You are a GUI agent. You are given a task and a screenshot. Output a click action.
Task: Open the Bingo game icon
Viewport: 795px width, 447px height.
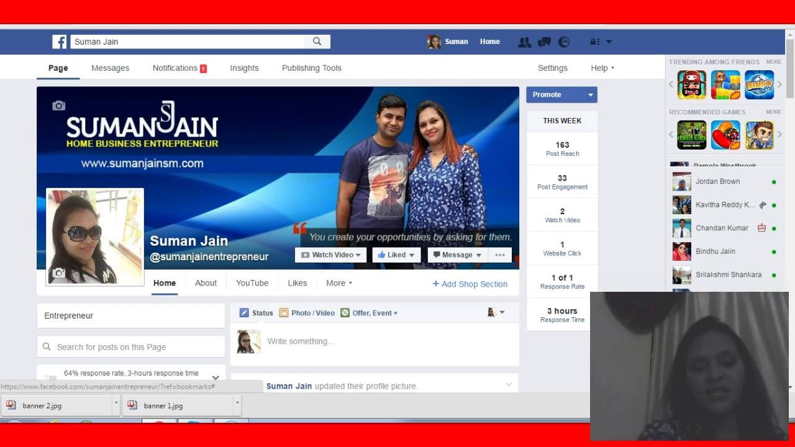coord(759,84)
